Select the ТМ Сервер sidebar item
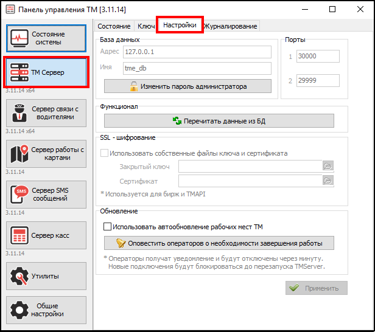The width and height of the screenshot is (375, 332). click(46, 72)
